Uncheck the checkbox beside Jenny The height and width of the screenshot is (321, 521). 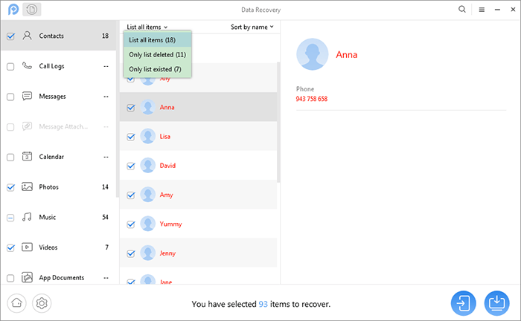point(131,253)
